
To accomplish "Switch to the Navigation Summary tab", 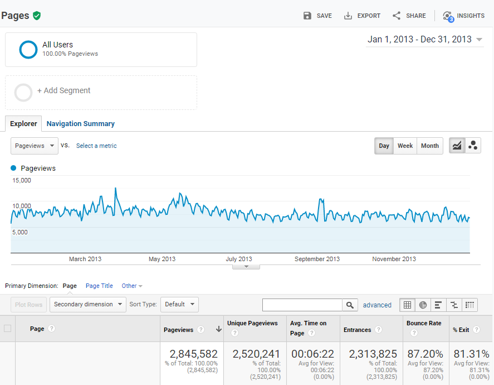I will [80, 124].
